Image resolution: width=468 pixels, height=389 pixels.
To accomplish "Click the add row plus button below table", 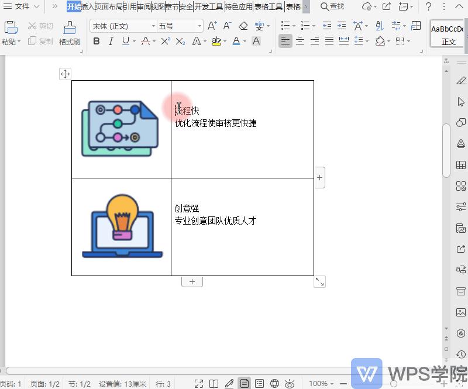I will coord(192,281).
